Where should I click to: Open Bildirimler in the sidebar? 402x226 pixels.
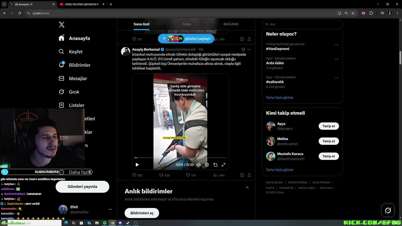tap(74, 65)
